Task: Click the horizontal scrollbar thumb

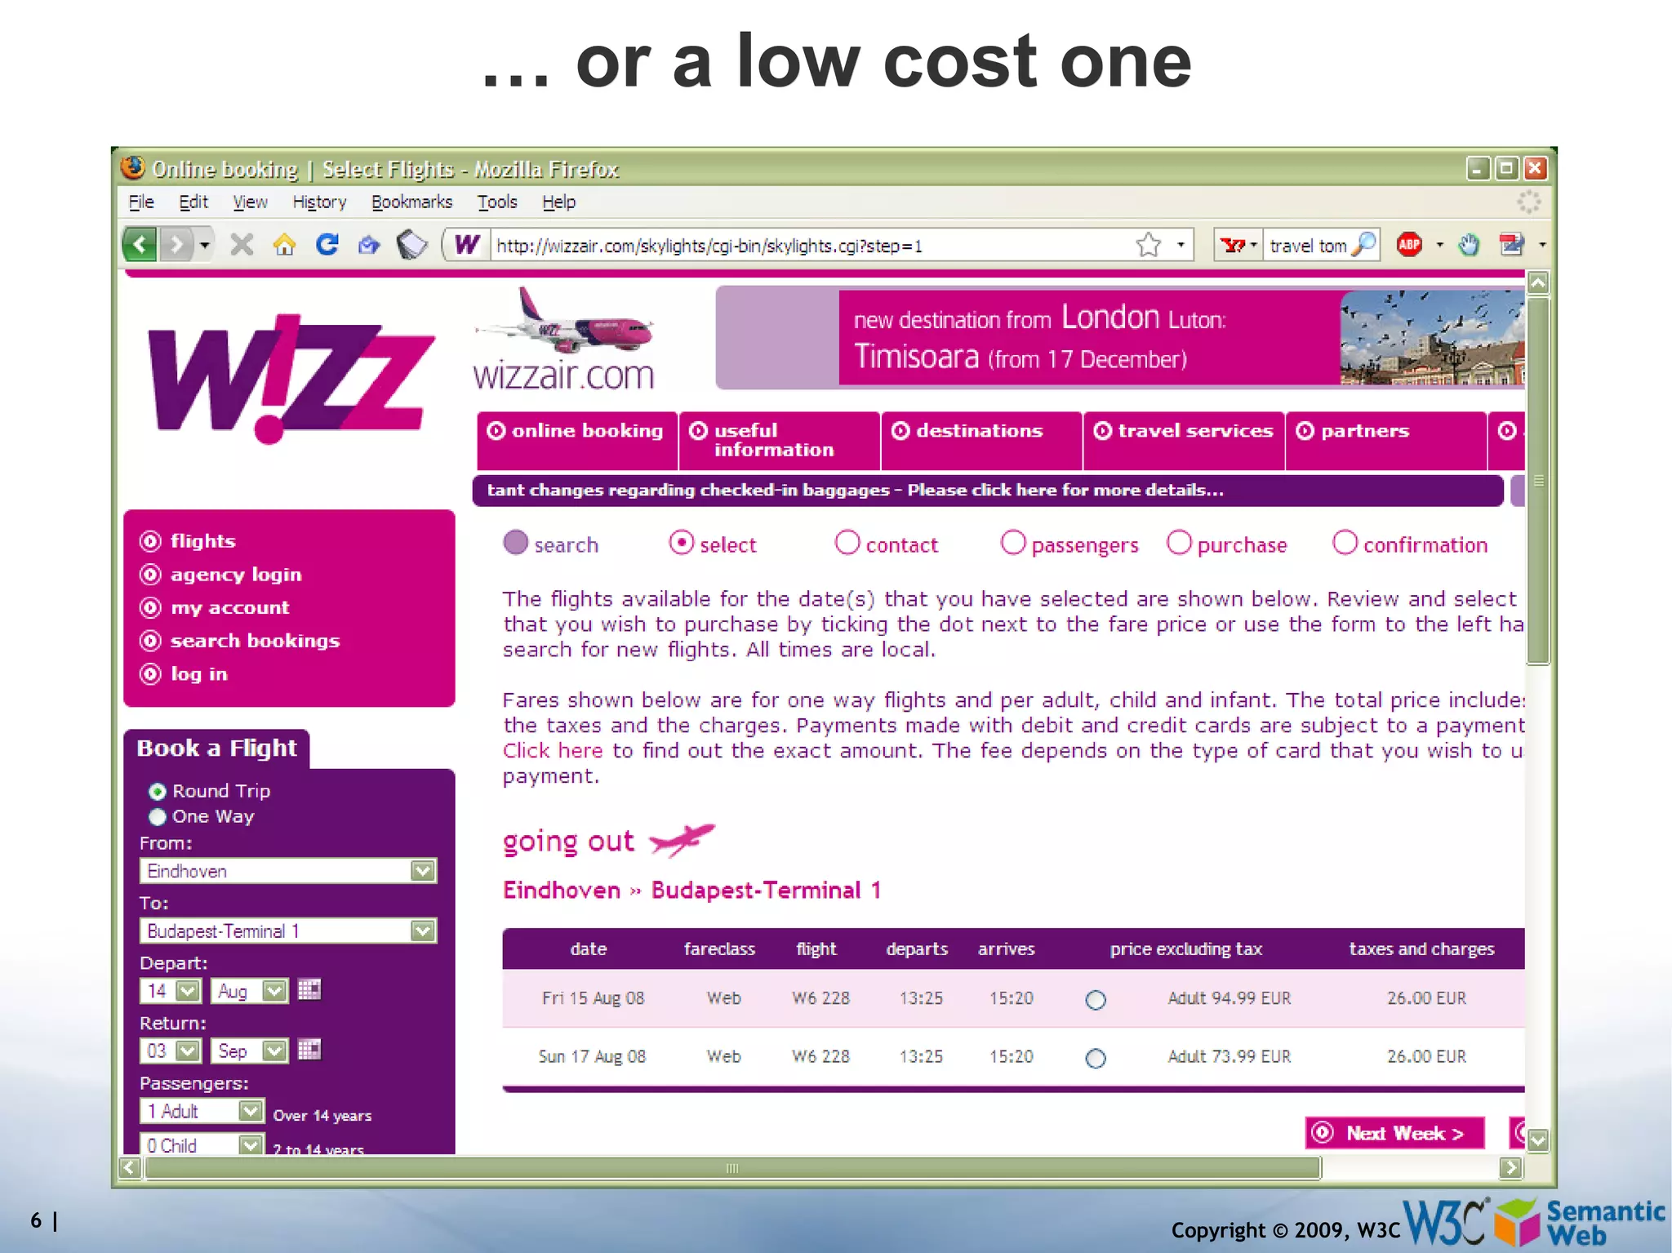Action: click(x=733, y=1168)
